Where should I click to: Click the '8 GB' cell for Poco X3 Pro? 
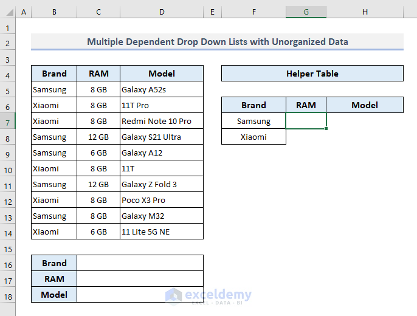[98, 200]
